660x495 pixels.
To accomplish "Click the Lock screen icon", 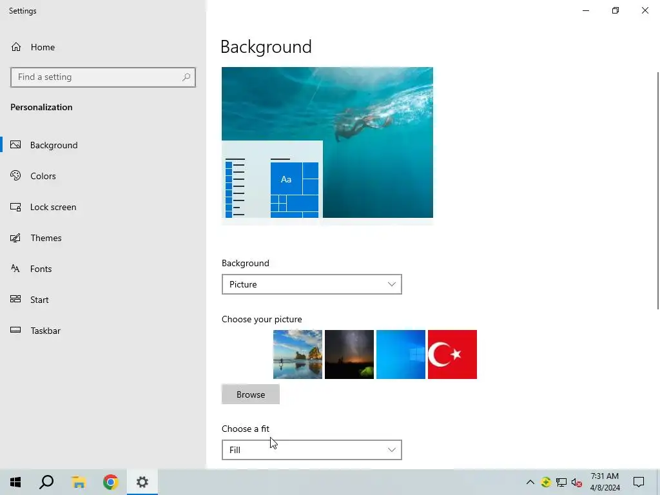I will pos(15,207).
